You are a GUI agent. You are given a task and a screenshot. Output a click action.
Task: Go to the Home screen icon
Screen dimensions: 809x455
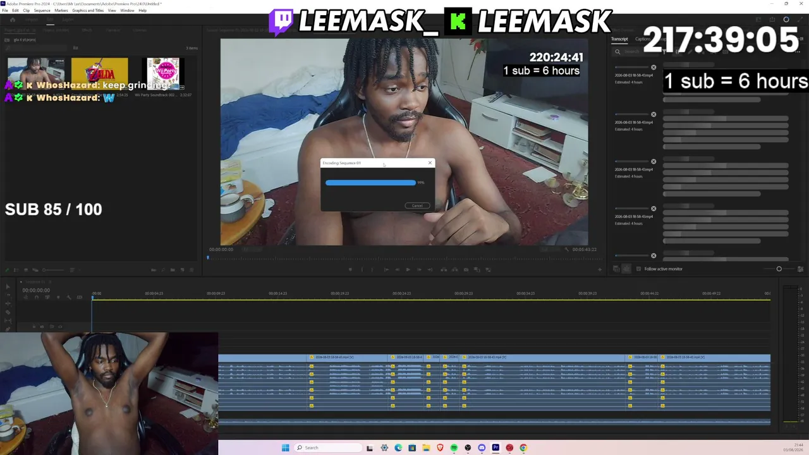point(12,20)
